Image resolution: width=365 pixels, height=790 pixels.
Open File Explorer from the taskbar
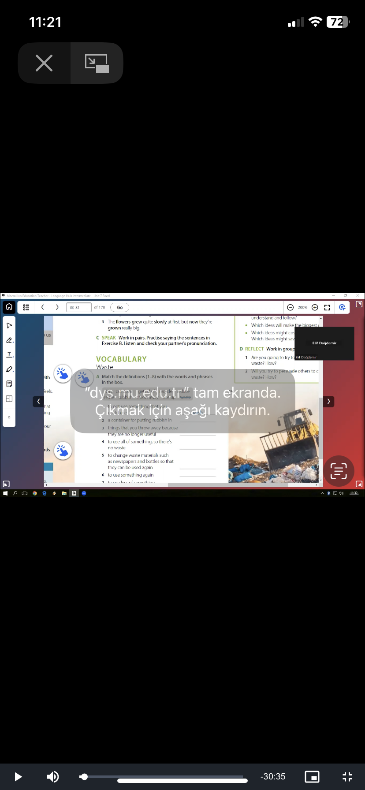(x=64, y=493)
